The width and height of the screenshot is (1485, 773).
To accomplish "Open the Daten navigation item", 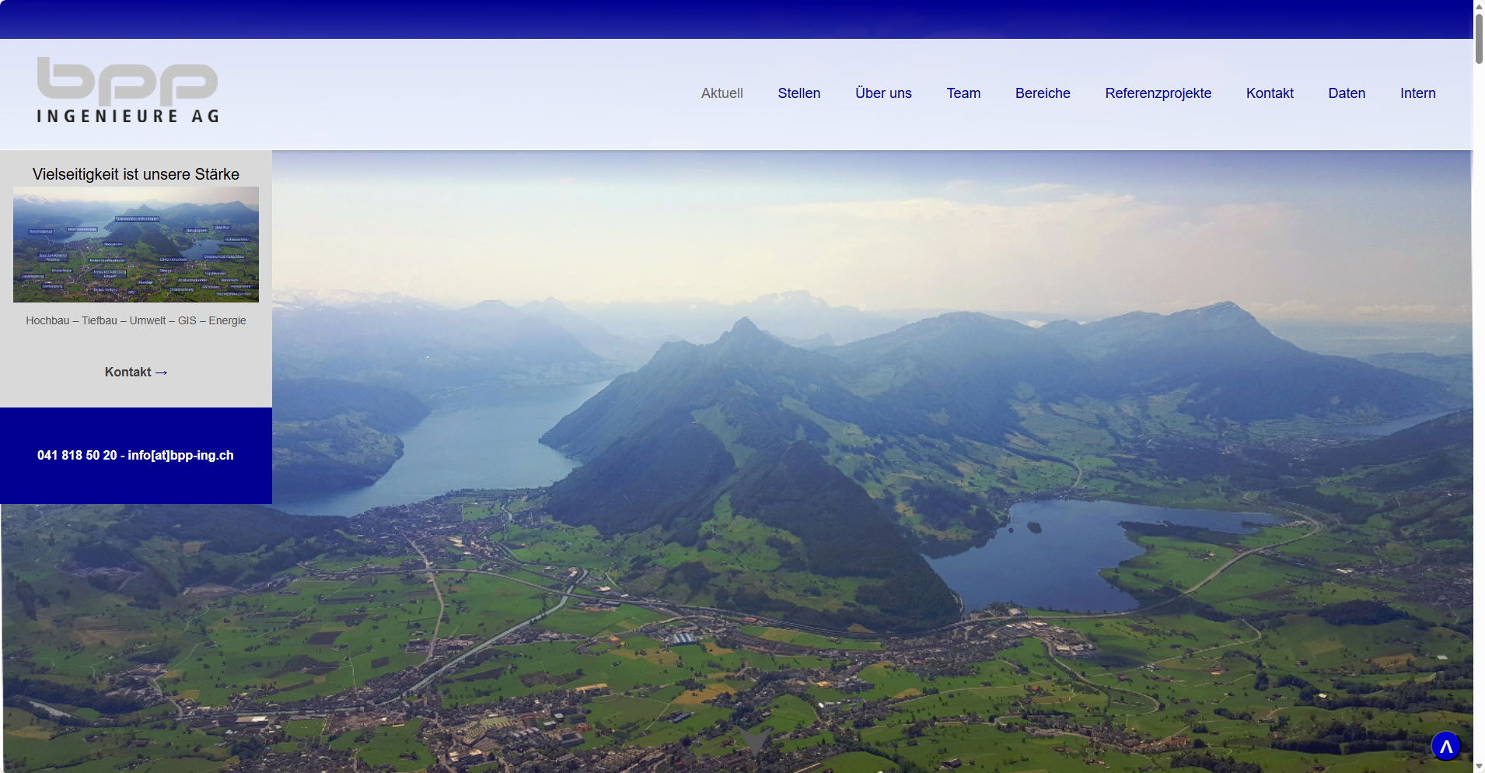I will 1347,93.
